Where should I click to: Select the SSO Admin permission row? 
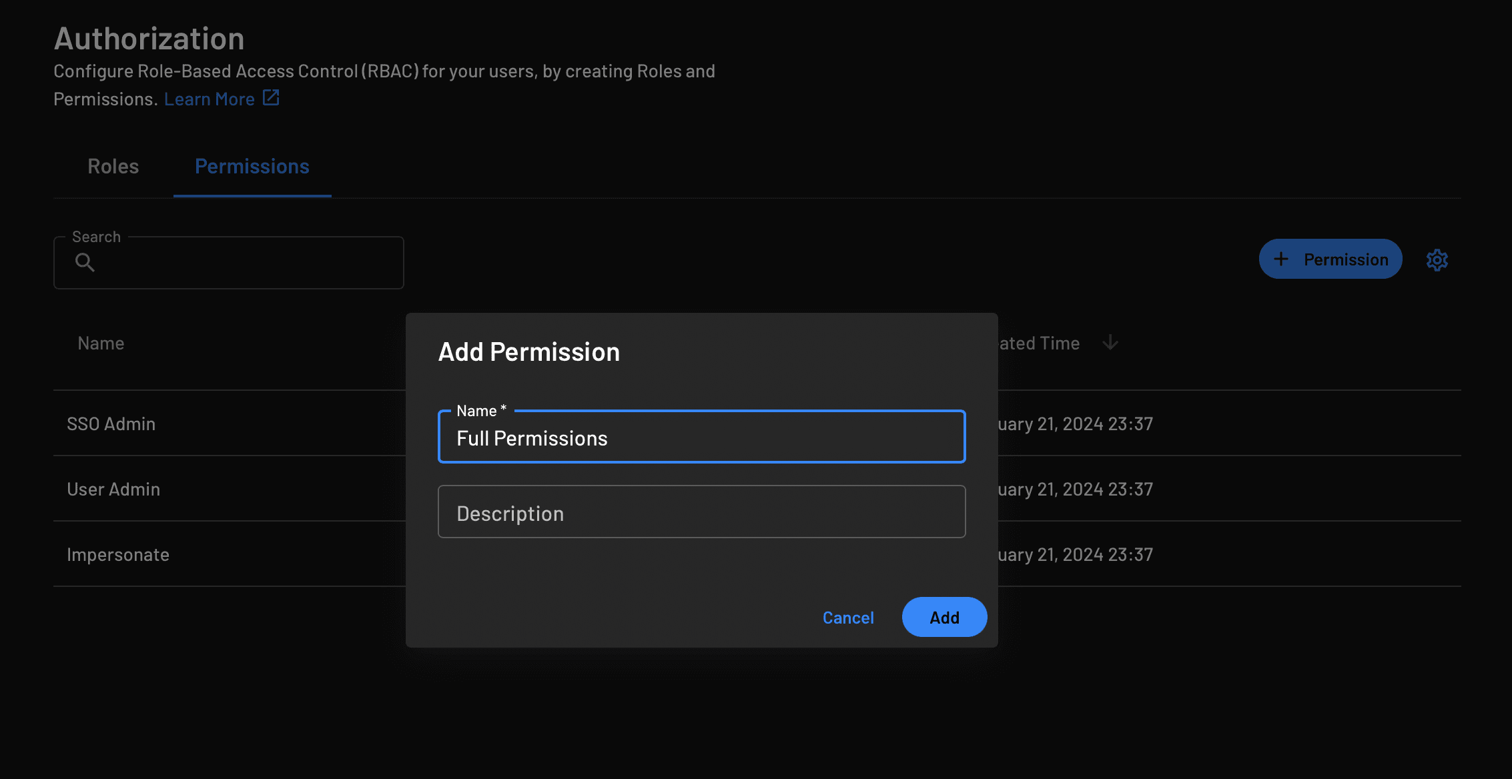111,424
